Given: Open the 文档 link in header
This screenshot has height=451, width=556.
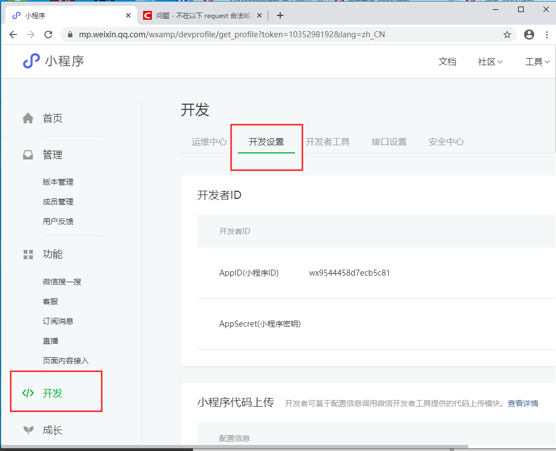Looking at the screenshot, I should [447, 61].
